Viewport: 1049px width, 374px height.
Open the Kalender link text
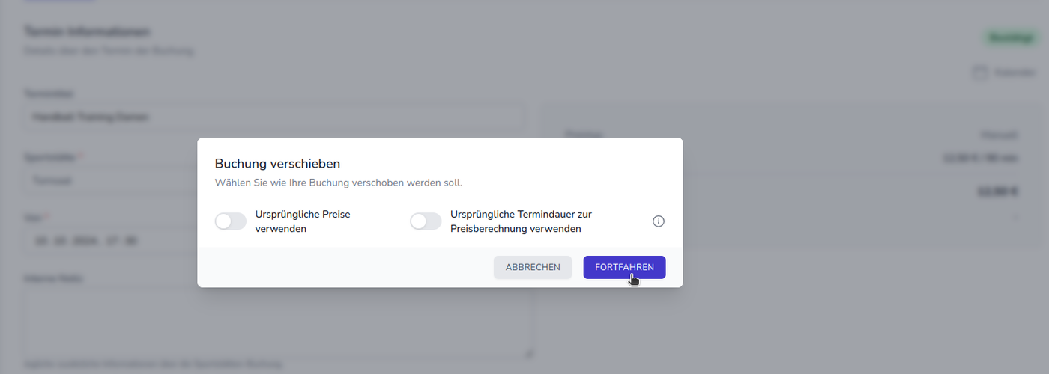coord(1005,73)
